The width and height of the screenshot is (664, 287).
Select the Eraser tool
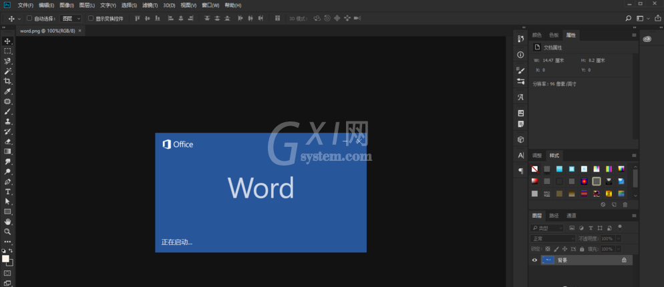pos(7,141)
